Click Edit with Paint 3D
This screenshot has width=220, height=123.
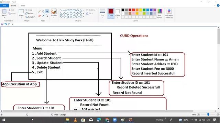click(169, 14)
